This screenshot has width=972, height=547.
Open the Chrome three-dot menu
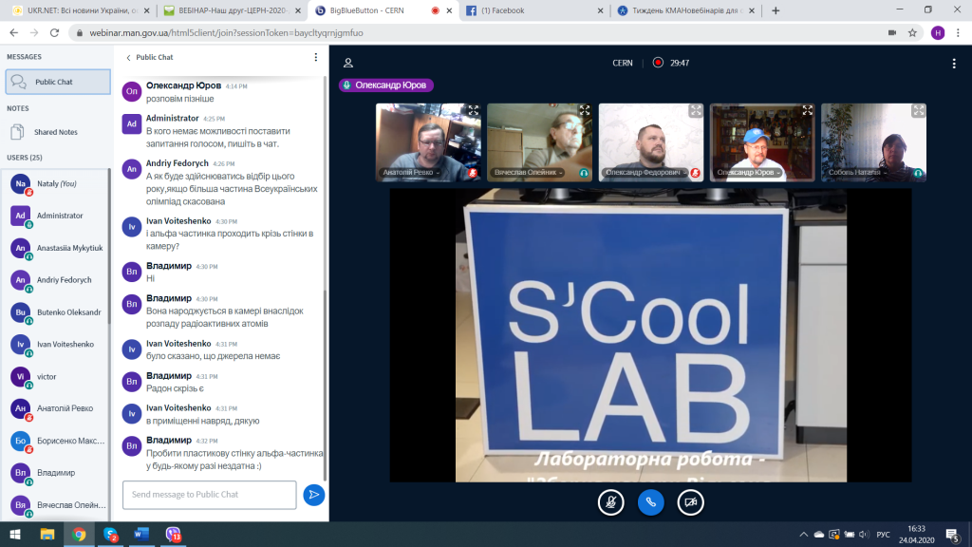(x=958, y=33)
